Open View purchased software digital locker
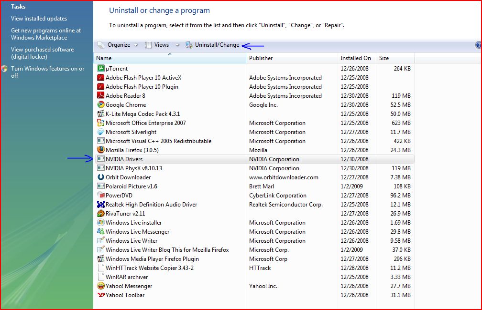482x310 pixels. coord(42,53)
